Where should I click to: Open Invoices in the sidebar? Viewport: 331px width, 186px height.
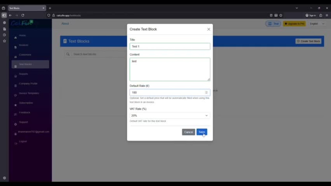pos(24,45)
